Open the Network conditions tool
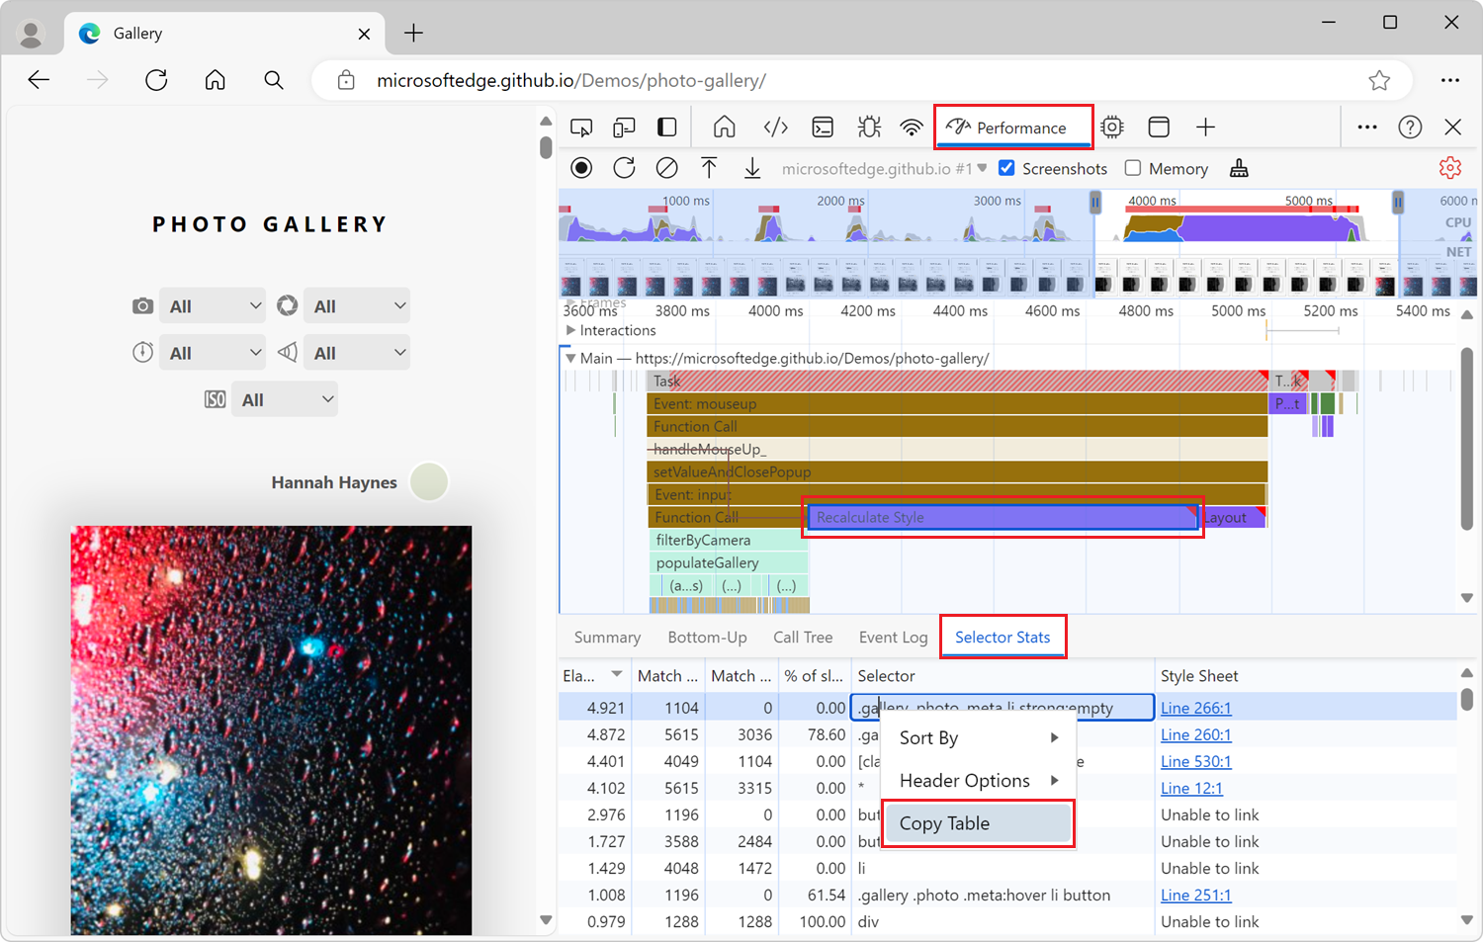This screenshot has width=1483, height=942. point(911,127)
